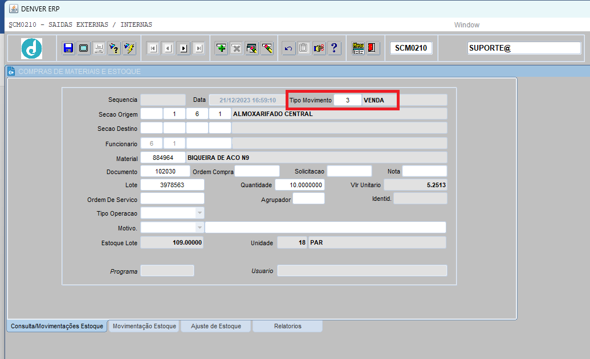Click the SUPORTE@ user field
Screen dimensions: 590x359
524,48
